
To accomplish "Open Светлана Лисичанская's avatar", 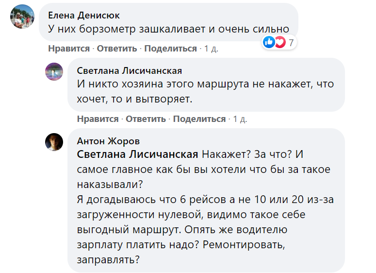I will (54, 71).
